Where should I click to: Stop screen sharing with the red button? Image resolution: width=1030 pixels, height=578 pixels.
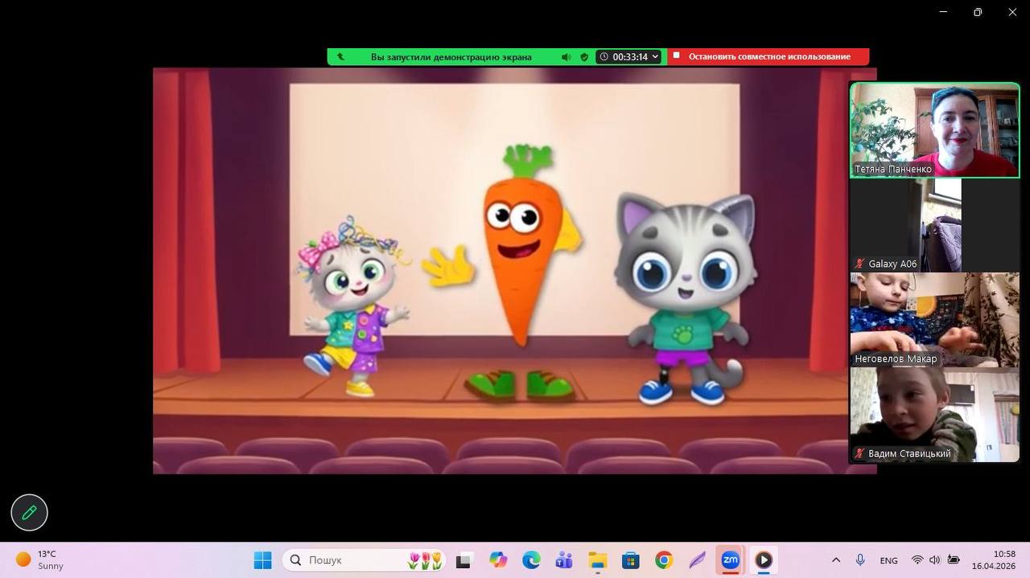coord(768,56)
